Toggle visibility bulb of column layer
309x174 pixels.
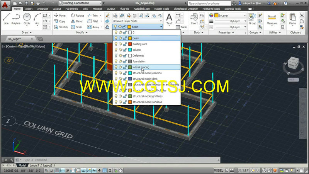click(116, 50)
